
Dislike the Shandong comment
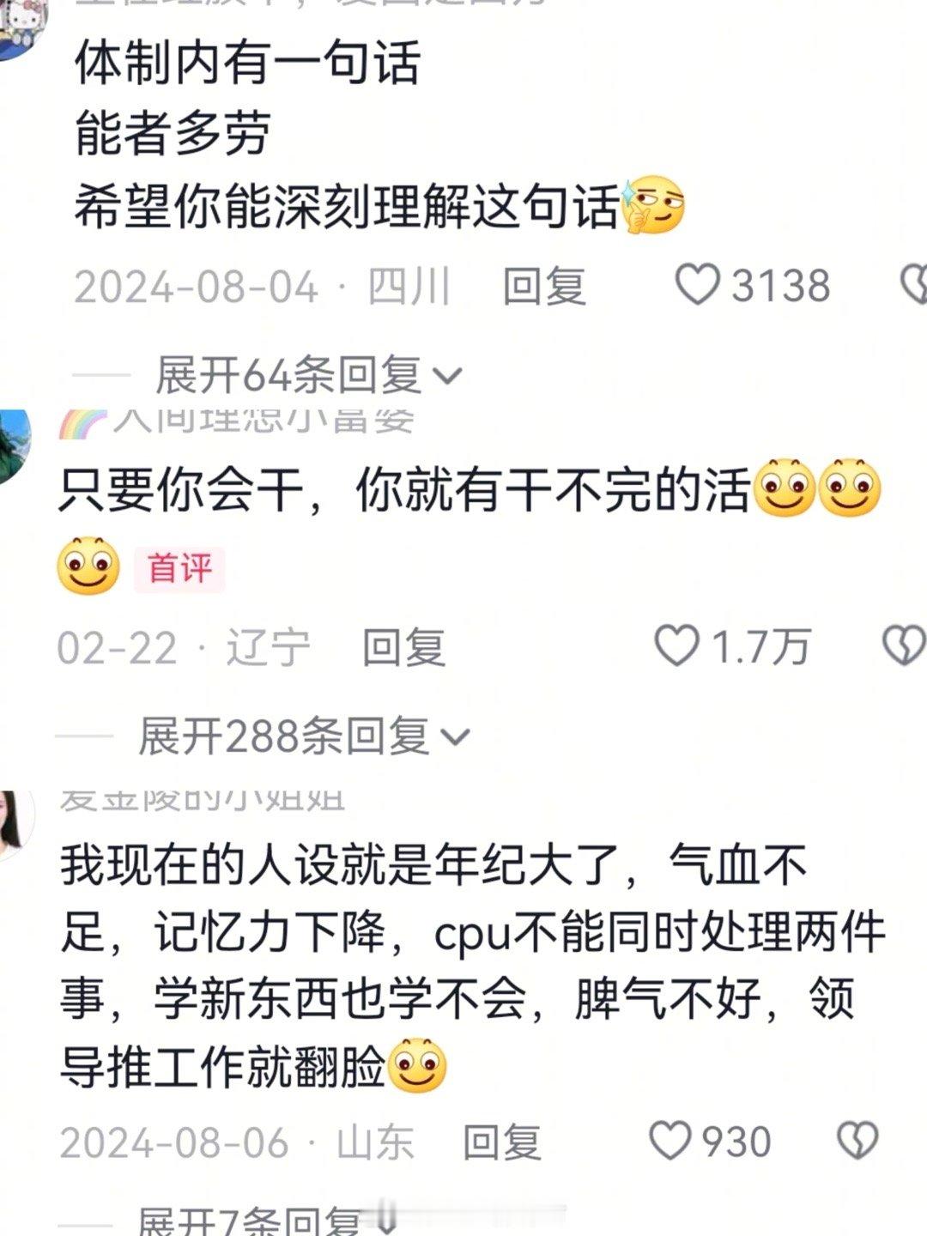tap(857, 1142)
